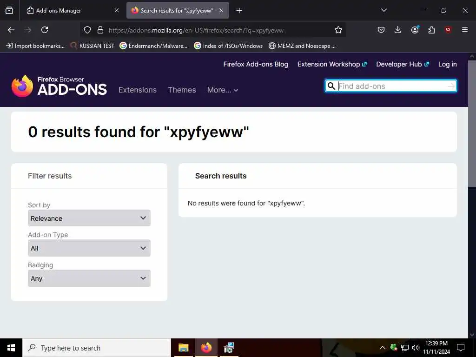This screenshot has height=357, width=476.
Task: Open the Extension Workshop link
Action: coord(332,64)
